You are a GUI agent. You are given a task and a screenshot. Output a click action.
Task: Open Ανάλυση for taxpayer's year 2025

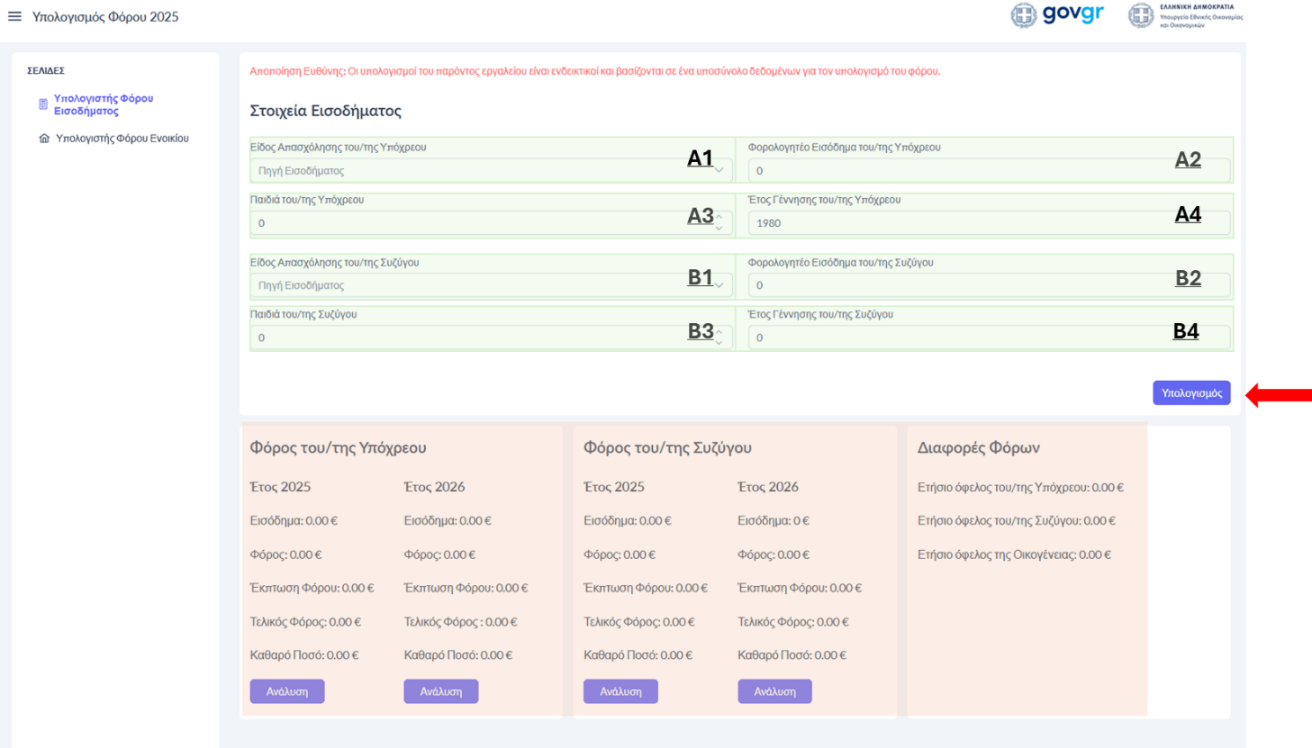click(286, 691)
